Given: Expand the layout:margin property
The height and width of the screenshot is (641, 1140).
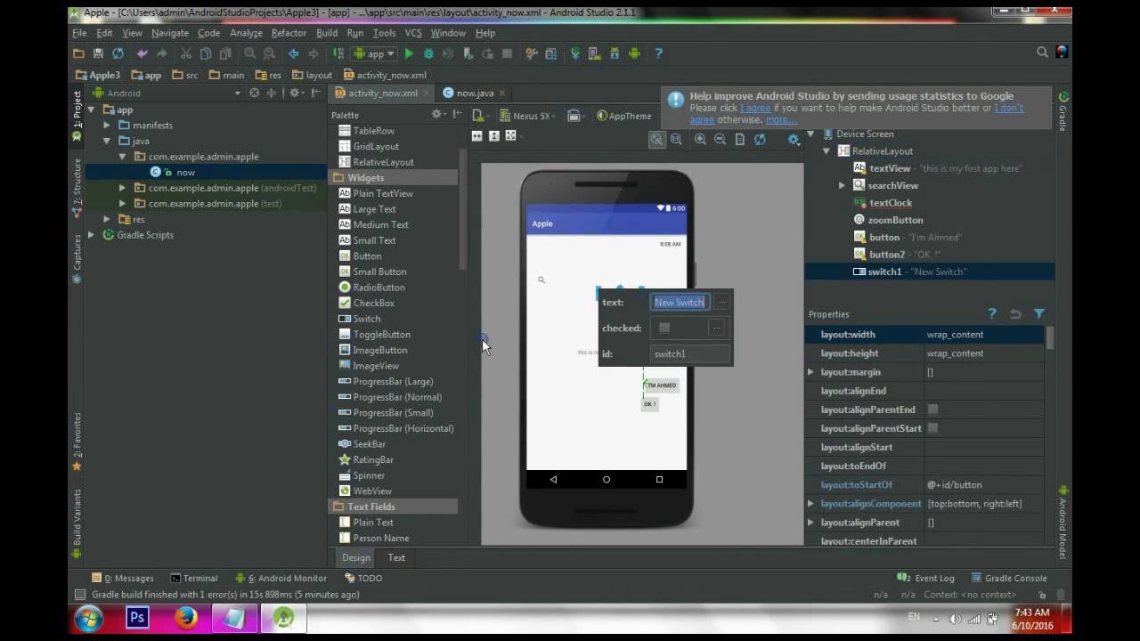Looking at the screenshot, I should (x=810, y=372).
